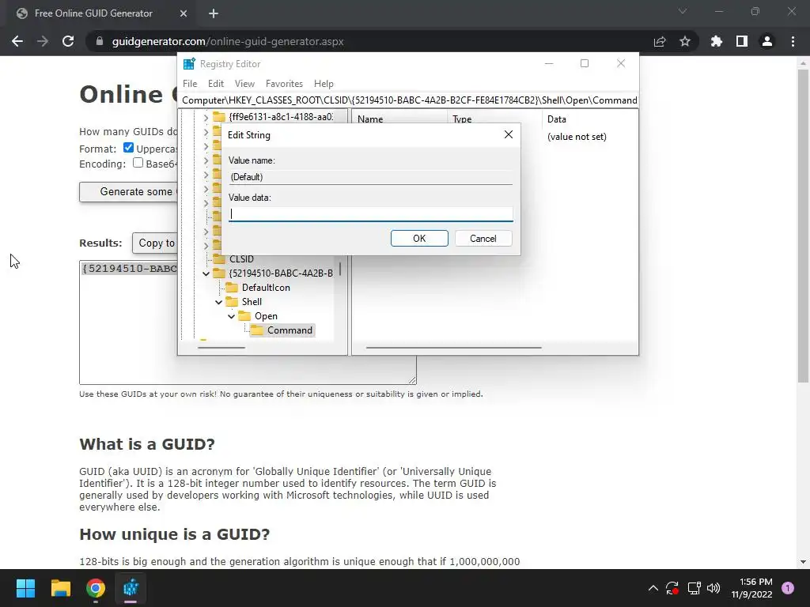Open a new Chrome tab
This screenshot has width=810, height=607.
pos(214,13)
